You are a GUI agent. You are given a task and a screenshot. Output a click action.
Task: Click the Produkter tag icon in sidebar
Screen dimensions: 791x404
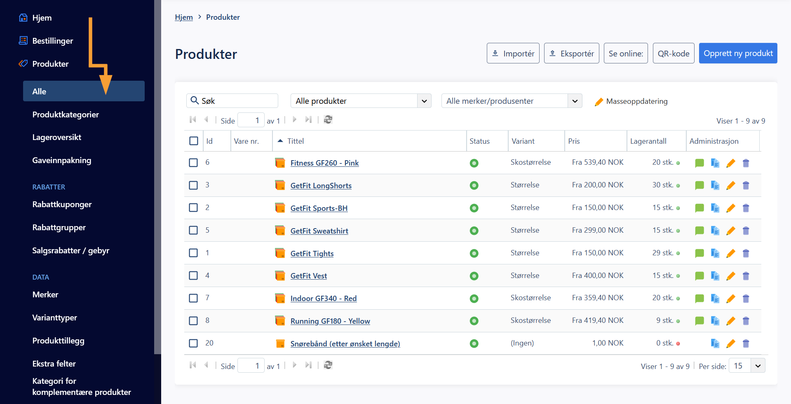point(23,63)
